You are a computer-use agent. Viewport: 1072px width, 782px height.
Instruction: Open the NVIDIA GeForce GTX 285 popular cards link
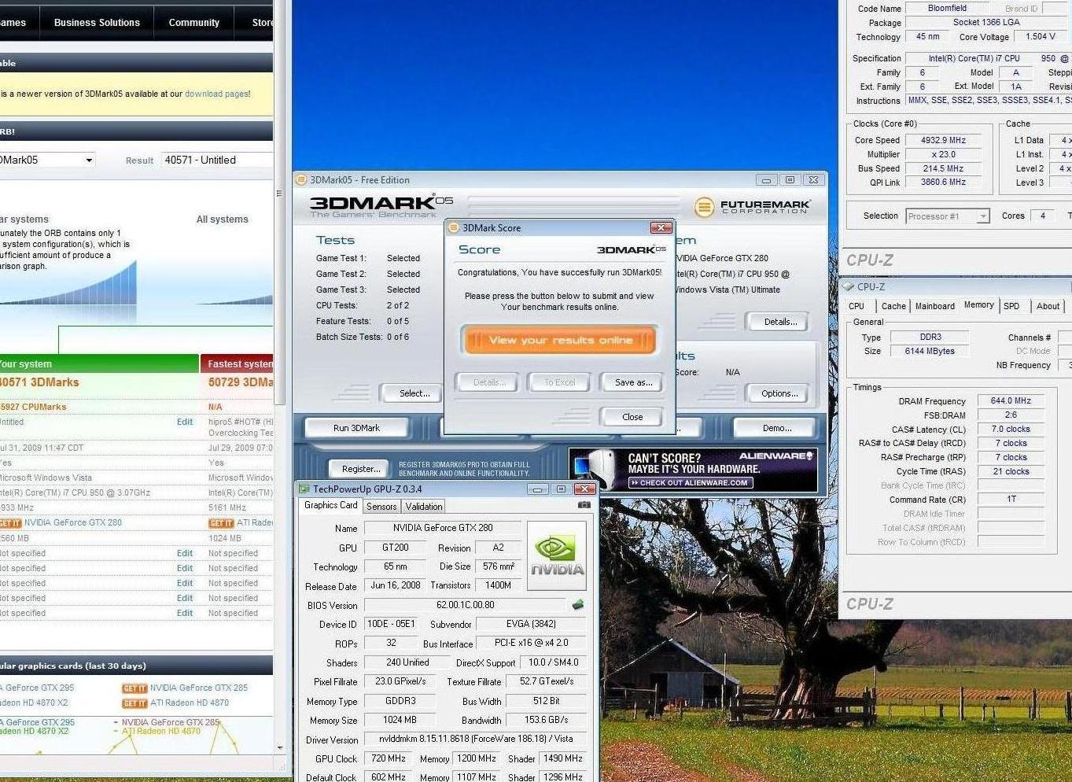click(x=198, y=688)
